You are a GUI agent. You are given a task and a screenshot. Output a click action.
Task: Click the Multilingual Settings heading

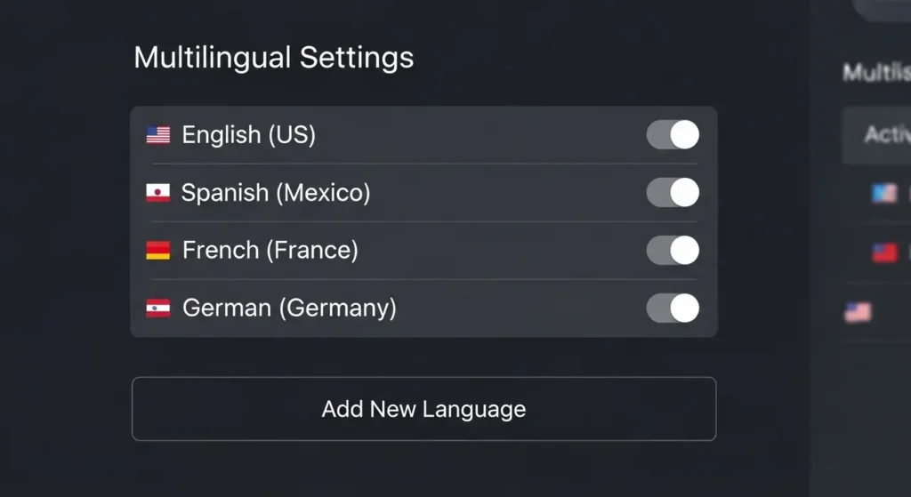[273, 58]
